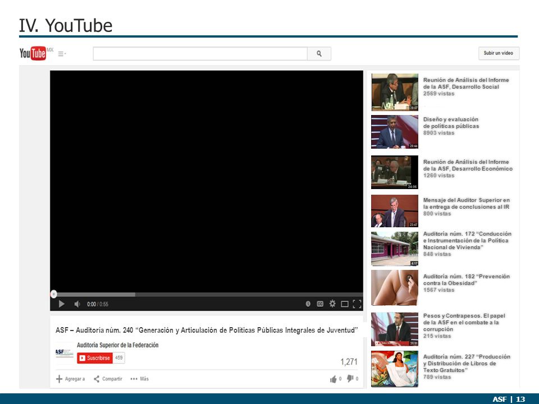Open the guide menu next to YouTube logo
This screenshot has width=539, height=404.
coord(62,54)
